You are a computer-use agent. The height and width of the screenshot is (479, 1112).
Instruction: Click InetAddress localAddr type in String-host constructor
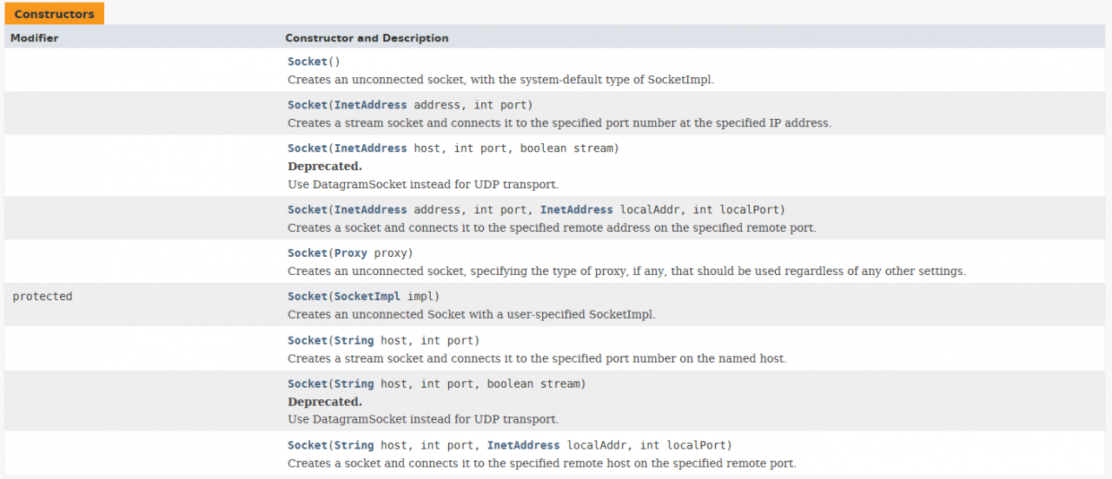[524, 446]
